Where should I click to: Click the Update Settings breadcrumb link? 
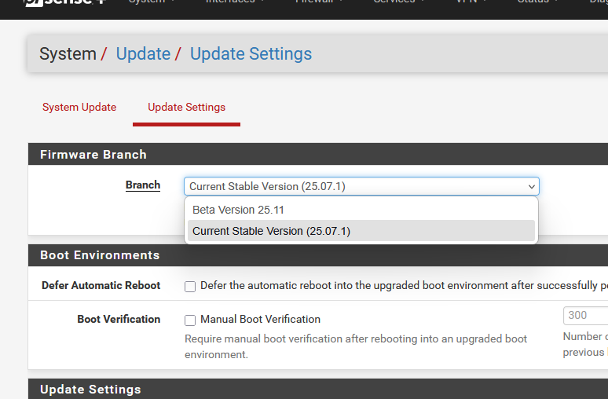pyautogui.click(x=251, y=54)
